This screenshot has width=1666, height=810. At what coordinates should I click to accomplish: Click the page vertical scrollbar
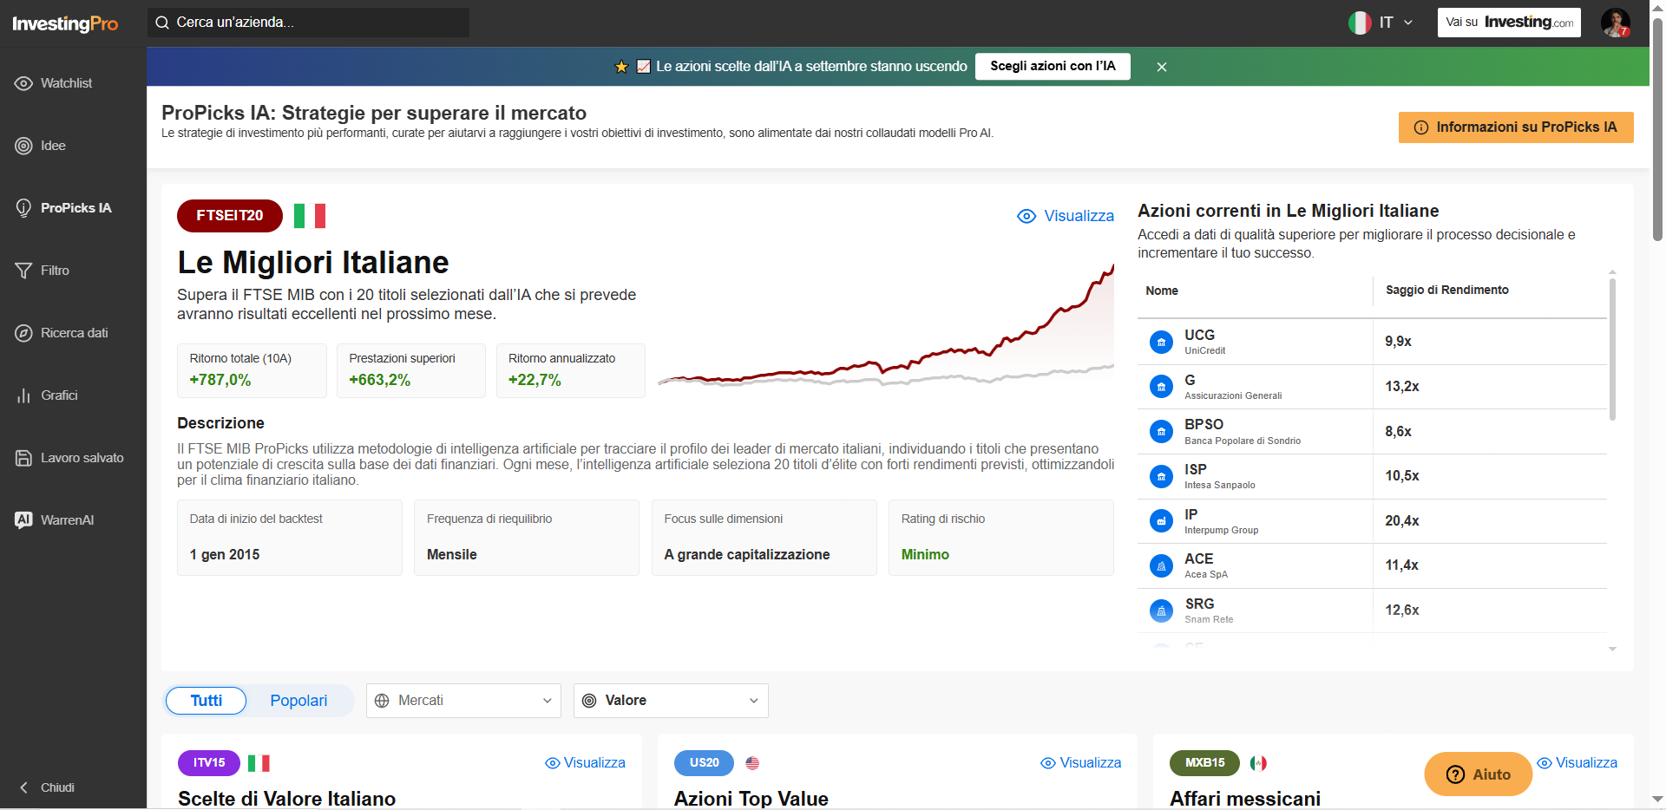pyautogui.click(x=1657, y=130)
